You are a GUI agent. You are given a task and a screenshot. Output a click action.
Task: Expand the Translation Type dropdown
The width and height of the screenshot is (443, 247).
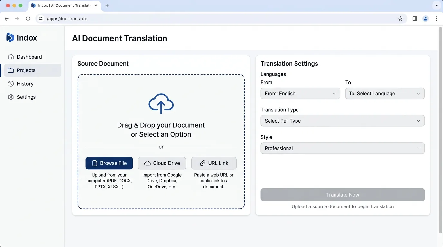click(343, 121)
